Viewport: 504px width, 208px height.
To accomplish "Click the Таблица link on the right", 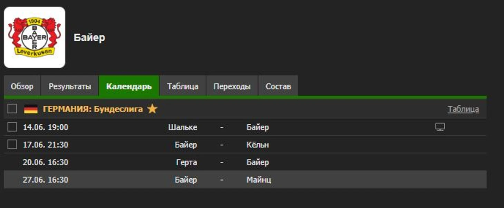I will point(463,109).
